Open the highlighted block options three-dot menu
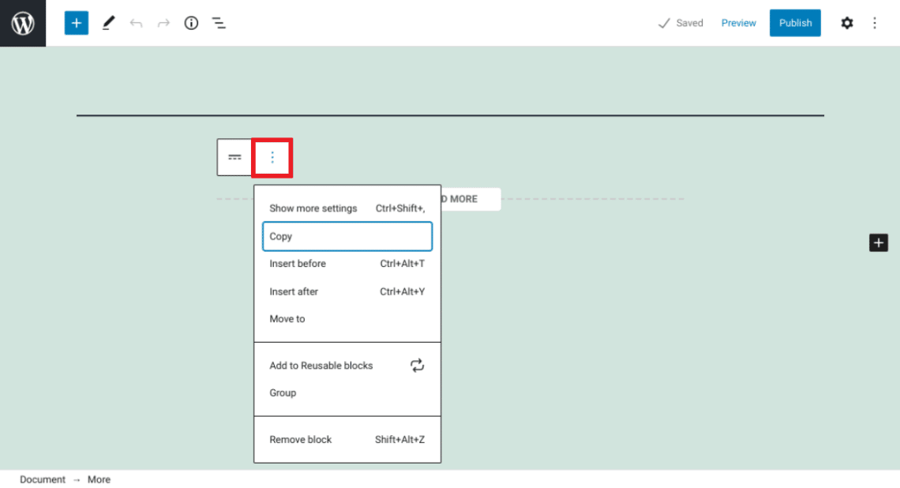Viewport: 900px width, 488px height. click(x=272, y=156)
